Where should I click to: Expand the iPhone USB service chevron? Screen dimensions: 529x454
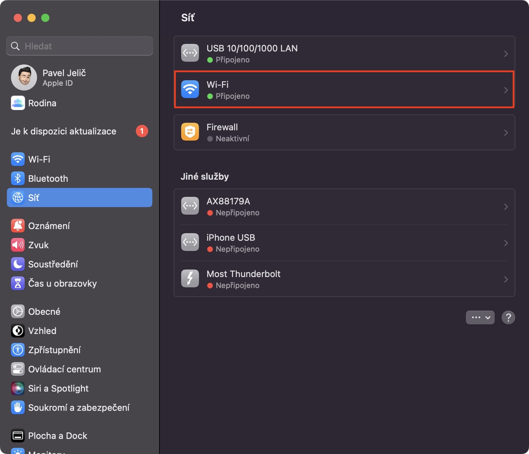tap(506, 243)
